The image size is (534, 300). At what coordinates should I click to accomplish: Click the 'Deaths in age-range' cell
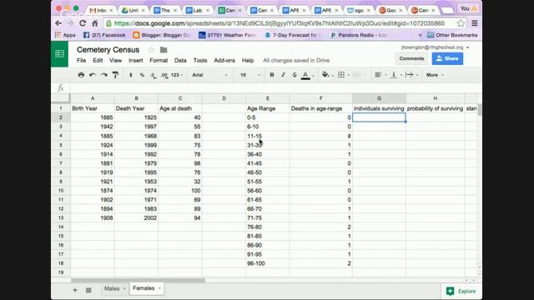320,108
